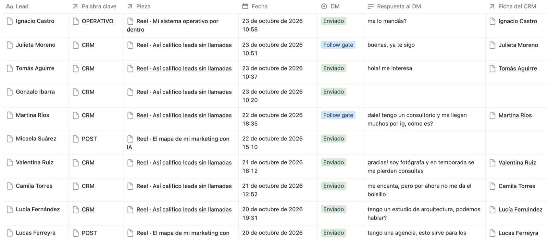Screen dimensions: 548x239
Task: Click the empty Respuesta cell in Gonzalo Ibarra row
Action: pos(425,96)
